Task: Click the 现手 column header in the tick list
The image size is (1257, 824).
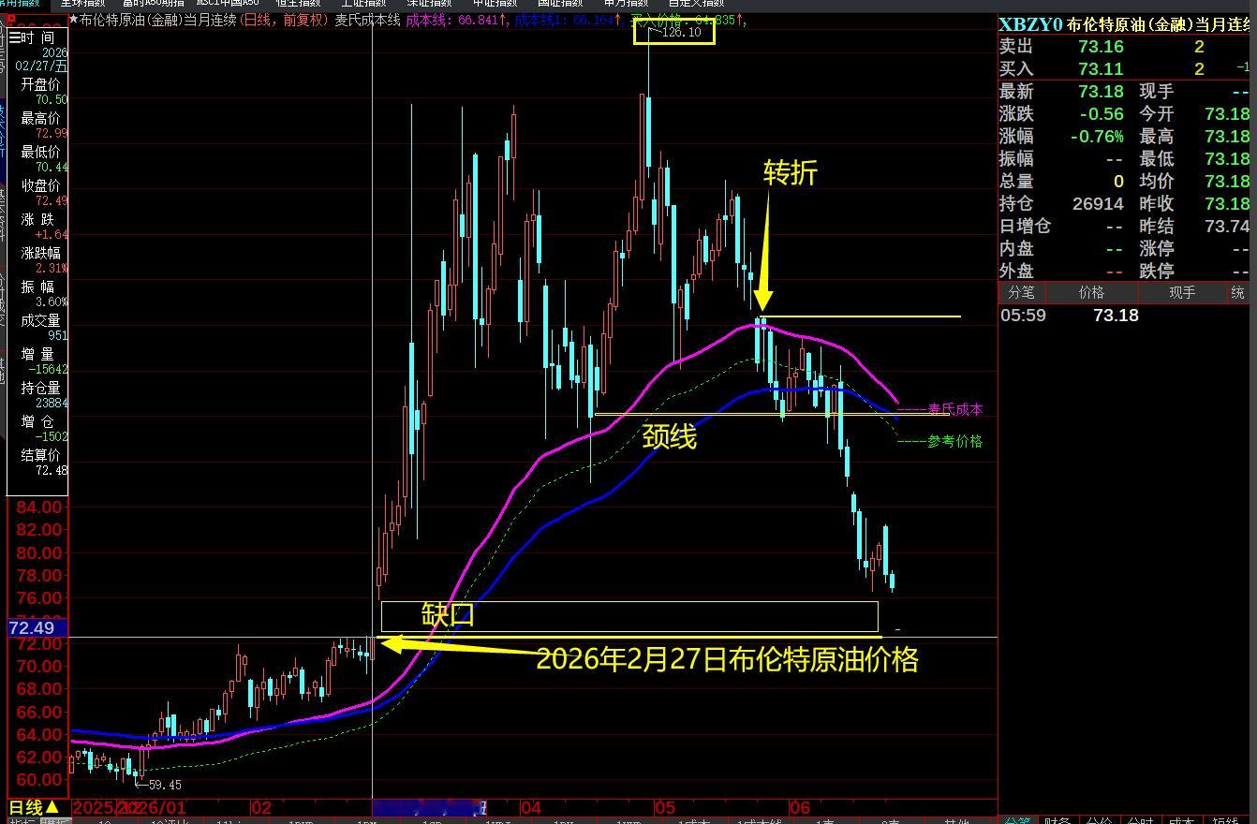Action: pos(1182,293)
